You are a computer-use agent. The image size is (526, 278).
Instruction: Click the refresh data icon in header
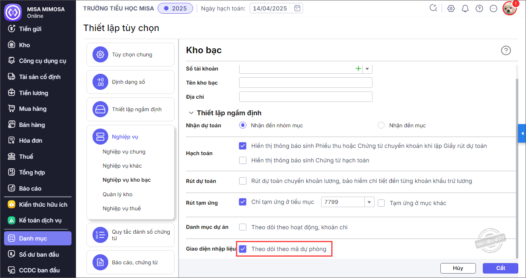pyautogui.click(x=433, y=8)
